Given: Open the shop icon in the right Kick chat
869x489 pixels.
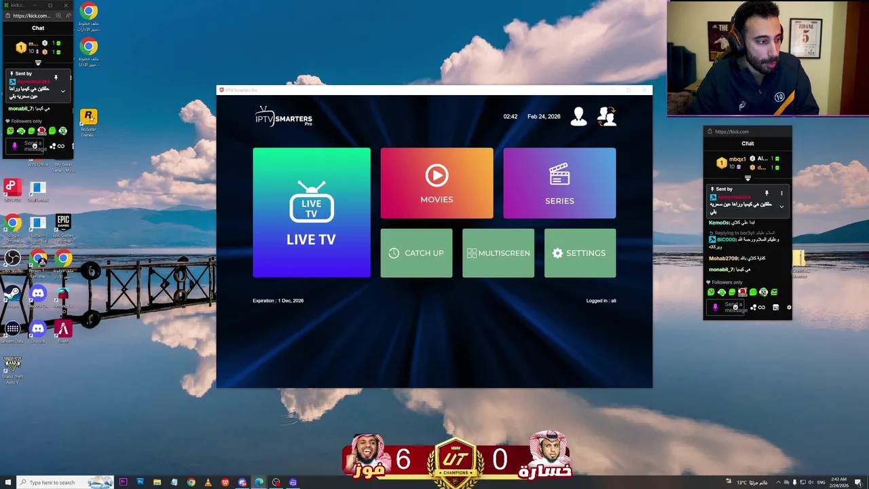Looking at the screenshot, I should (x=776, y=308).
